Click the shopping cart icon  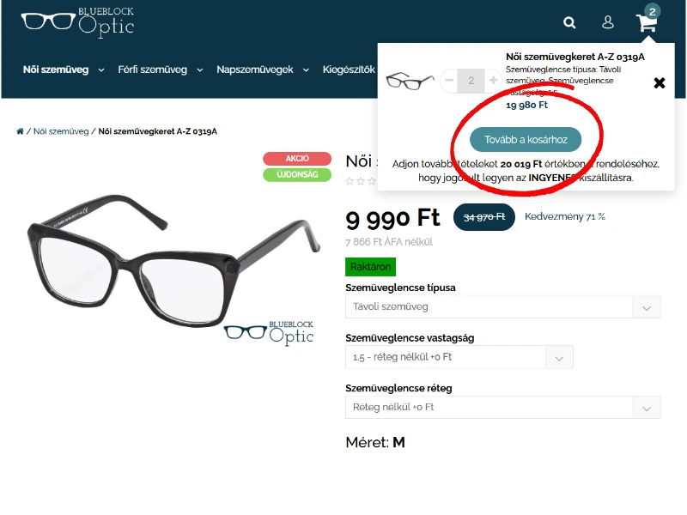pos(647,22)
